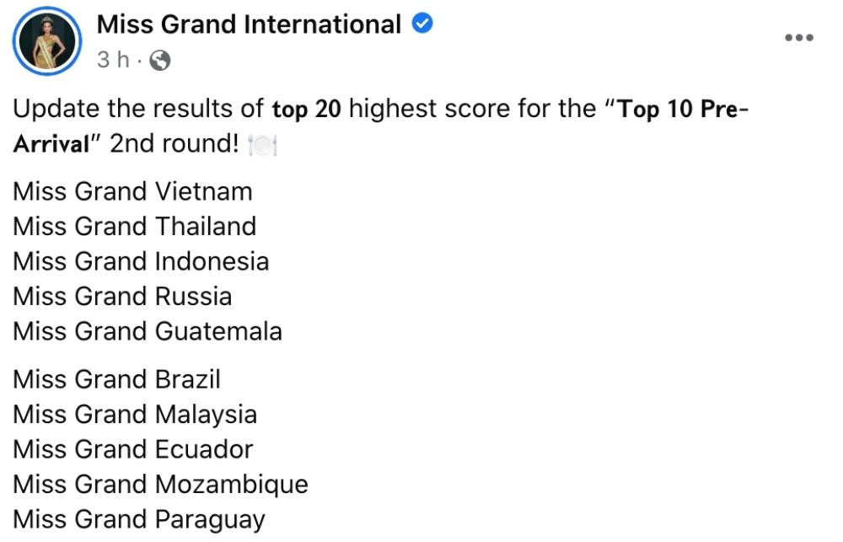
Task: Select the "Miss Grand Thailand" line
Action: point(134,226)
